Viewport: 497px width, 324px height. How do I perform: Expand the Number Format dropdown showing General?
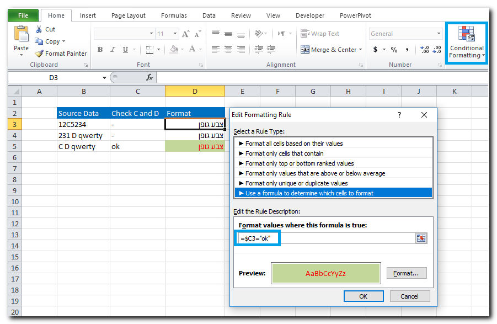click(439, 34)
